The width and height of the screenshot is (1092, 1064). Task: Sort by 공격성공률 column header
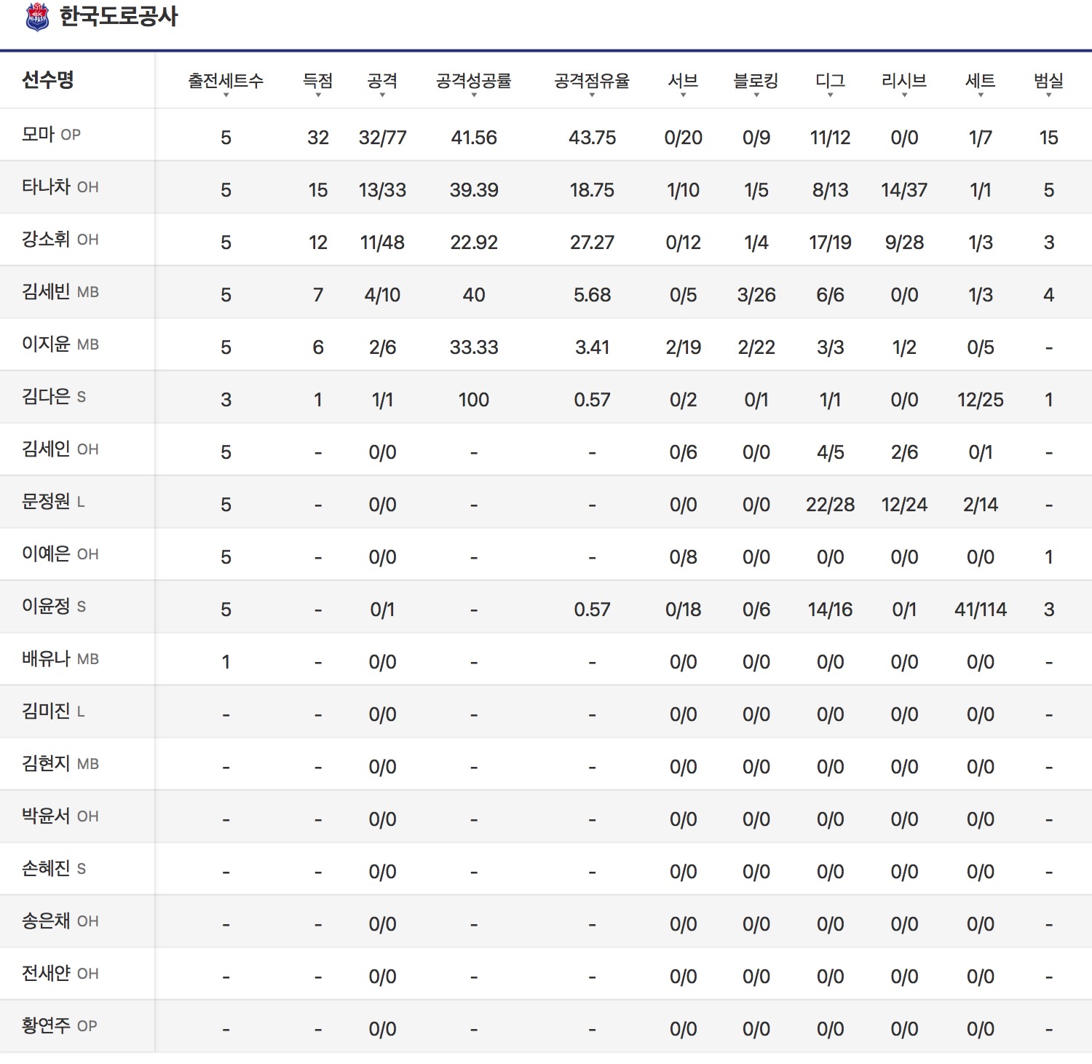473,82
